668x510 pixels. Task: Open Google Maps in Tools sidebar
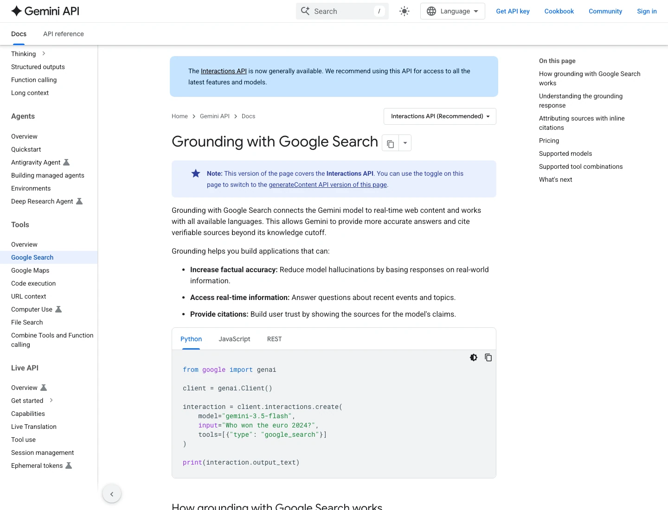[x=30, y=270]
